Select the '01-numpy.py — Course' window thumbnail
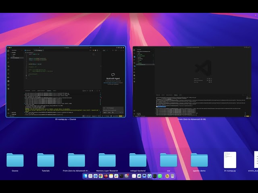The image size is (258, 193). (x=66, y=82)
